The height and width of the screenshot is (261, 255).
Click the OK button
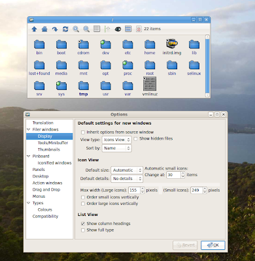213,245
